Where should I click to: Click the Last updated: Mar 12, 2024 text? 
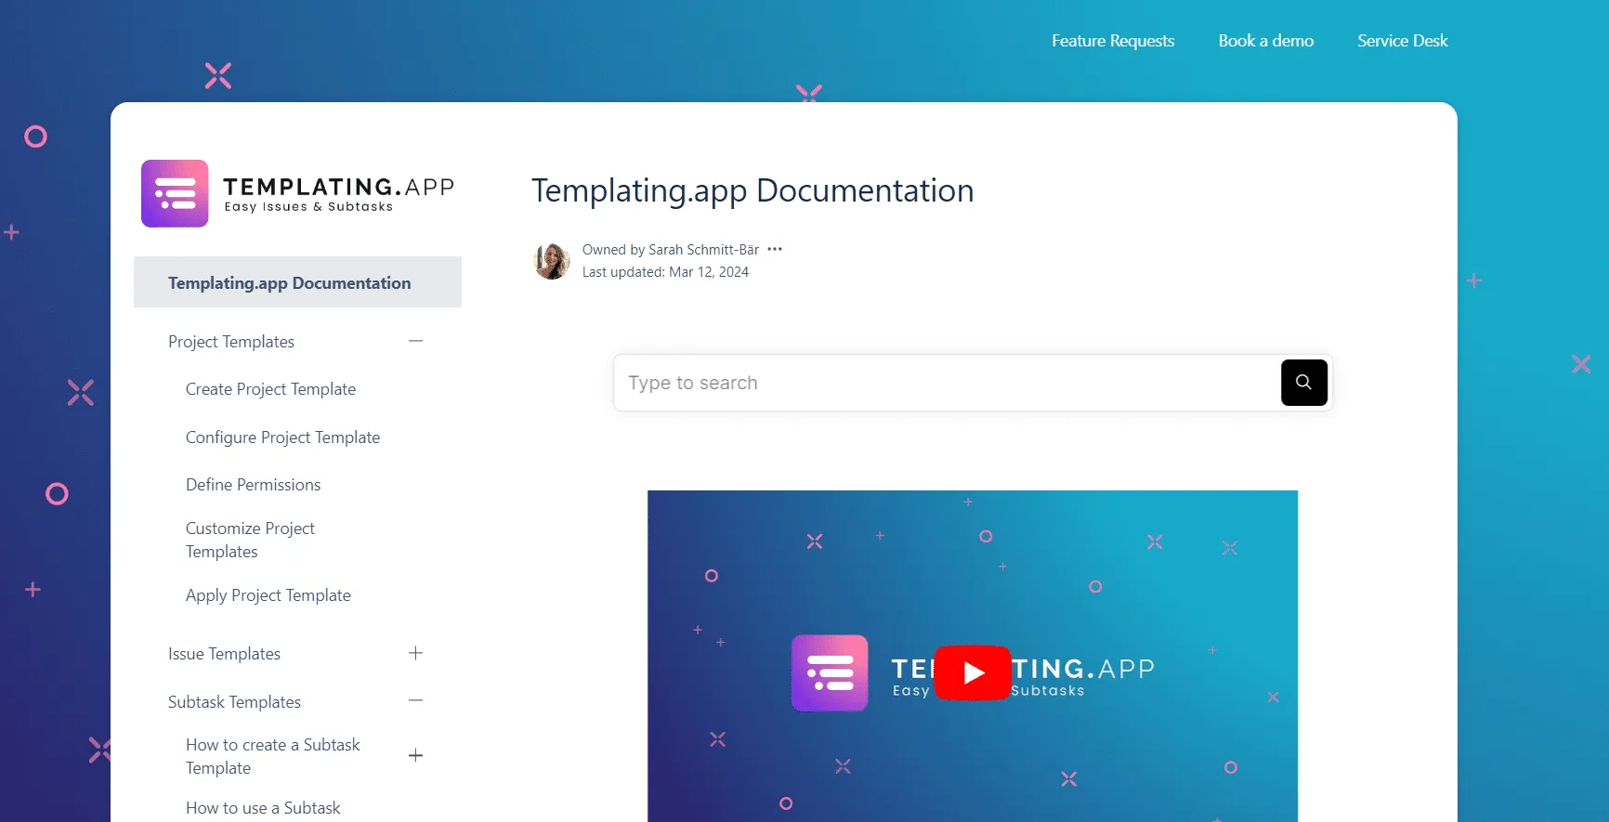coord(665,272)
